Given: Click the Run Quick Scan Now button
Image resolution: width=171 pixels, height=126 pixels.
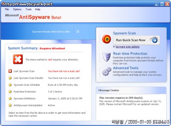Looking at the screenshot, I should coord(136,40).
